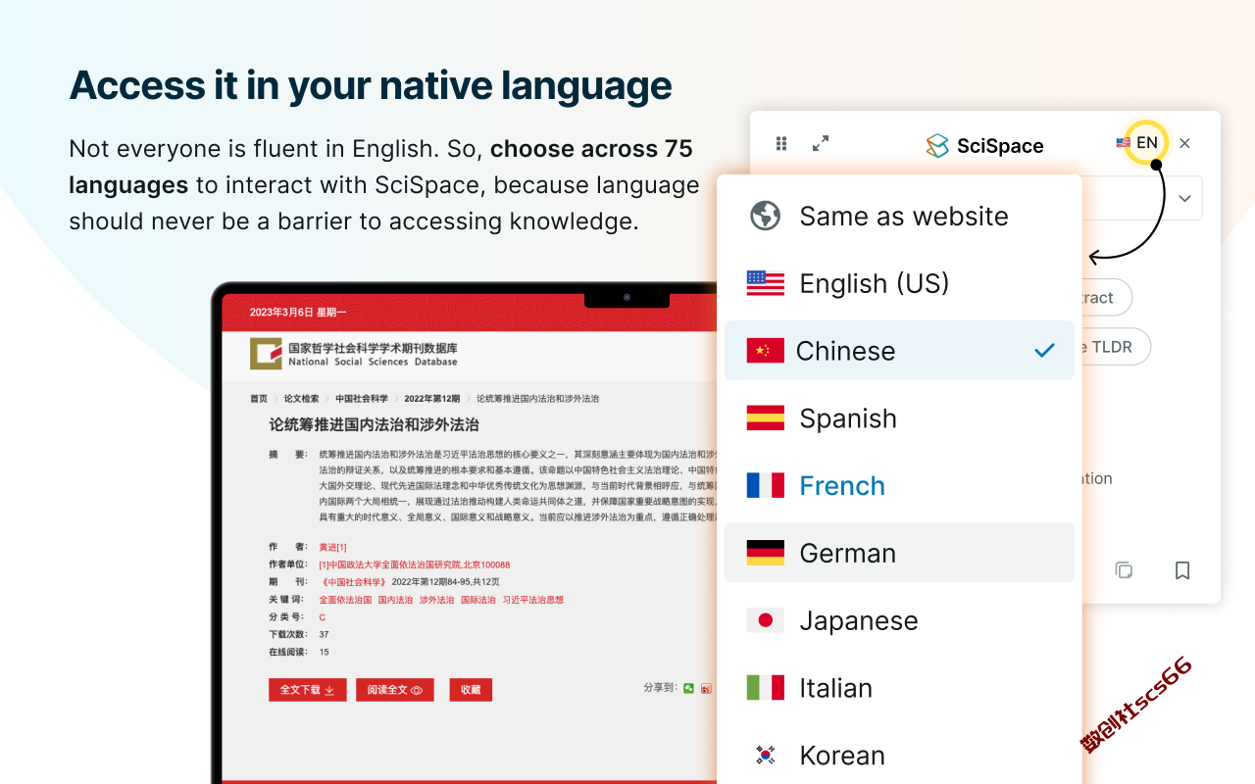Click keyword 习近平法治思想

click(x=533, y=600)
